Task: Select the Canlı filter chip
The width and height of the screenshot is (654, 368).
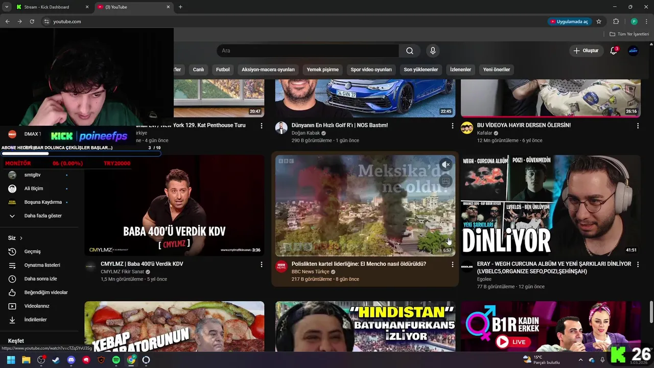Action: pos(198,70)
